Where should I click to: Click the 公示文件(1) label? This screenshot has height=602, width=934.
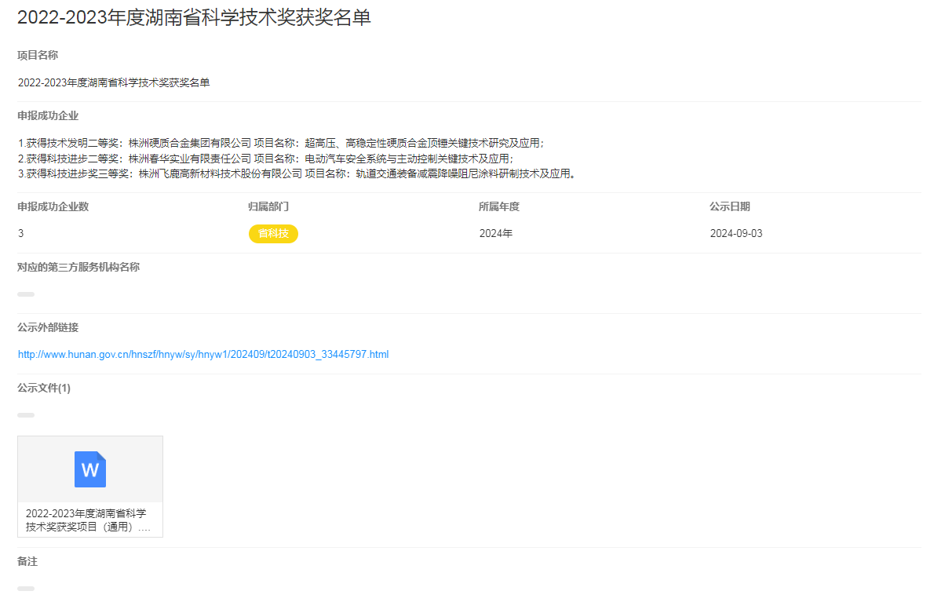click(44, 389)
